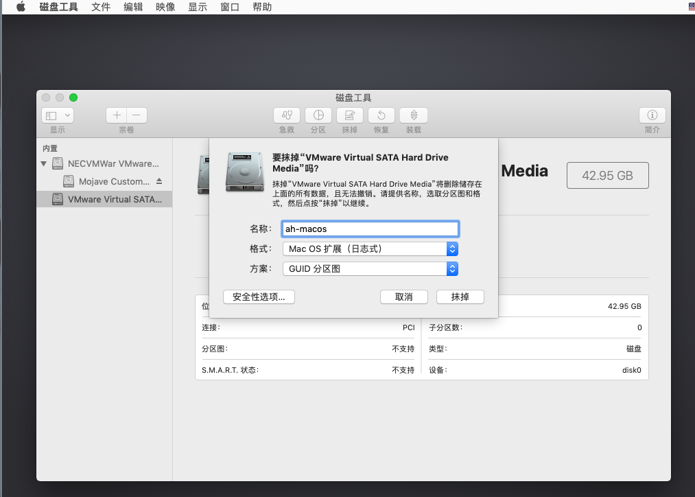Click the remove volume minus icon
Image resolution: width=695 pixels, height=497 pixels.
(x=137, y=115)
